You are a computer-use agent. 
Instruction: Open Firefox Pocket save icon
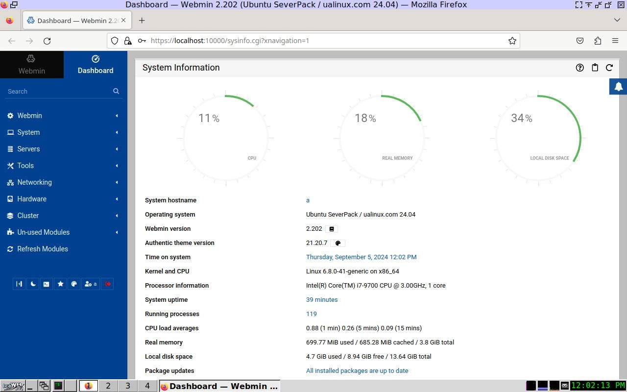pos(580,41)
